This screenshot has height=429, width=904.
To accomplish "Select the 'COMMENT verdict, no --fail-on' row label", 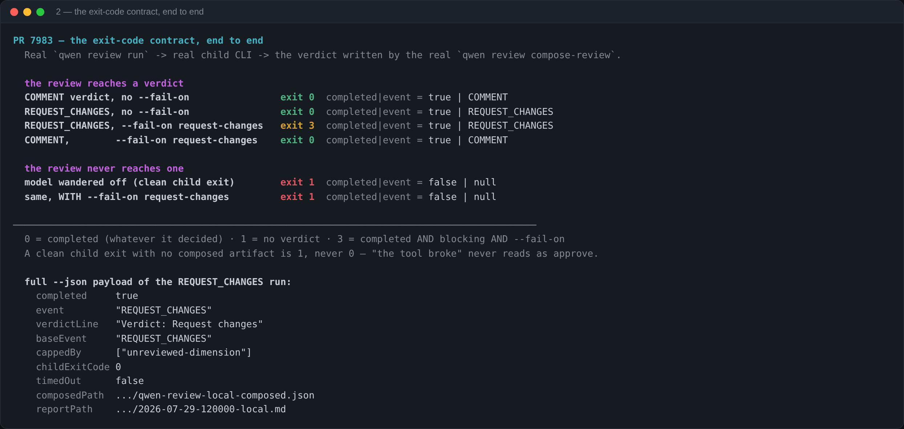I will pos(107,97).
